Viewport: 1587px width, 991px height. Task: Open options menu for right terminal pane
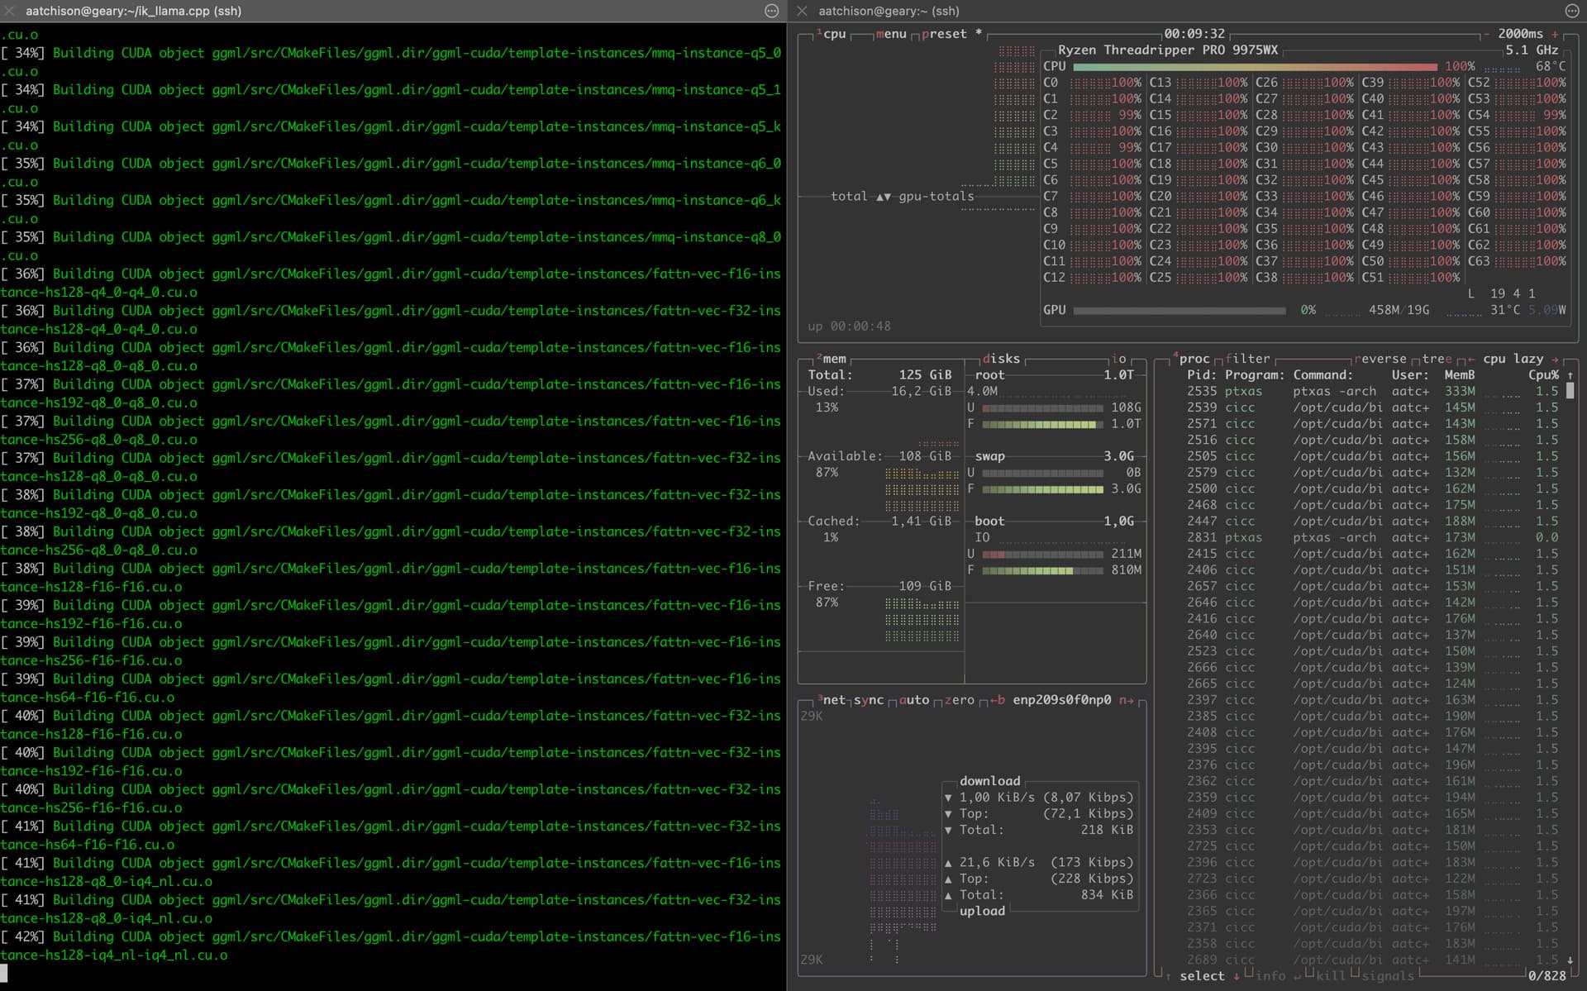tap(1572, 11)
